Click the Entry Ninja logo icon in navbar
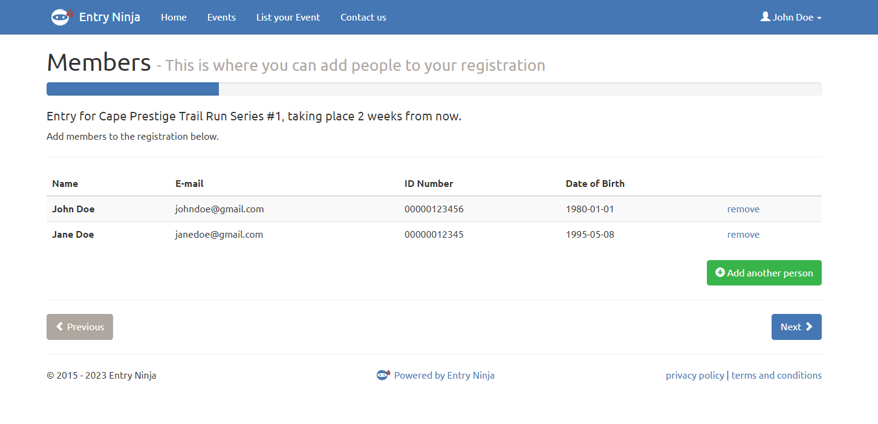This screenshot has width=878, height=424. click(x=62, y=17)
